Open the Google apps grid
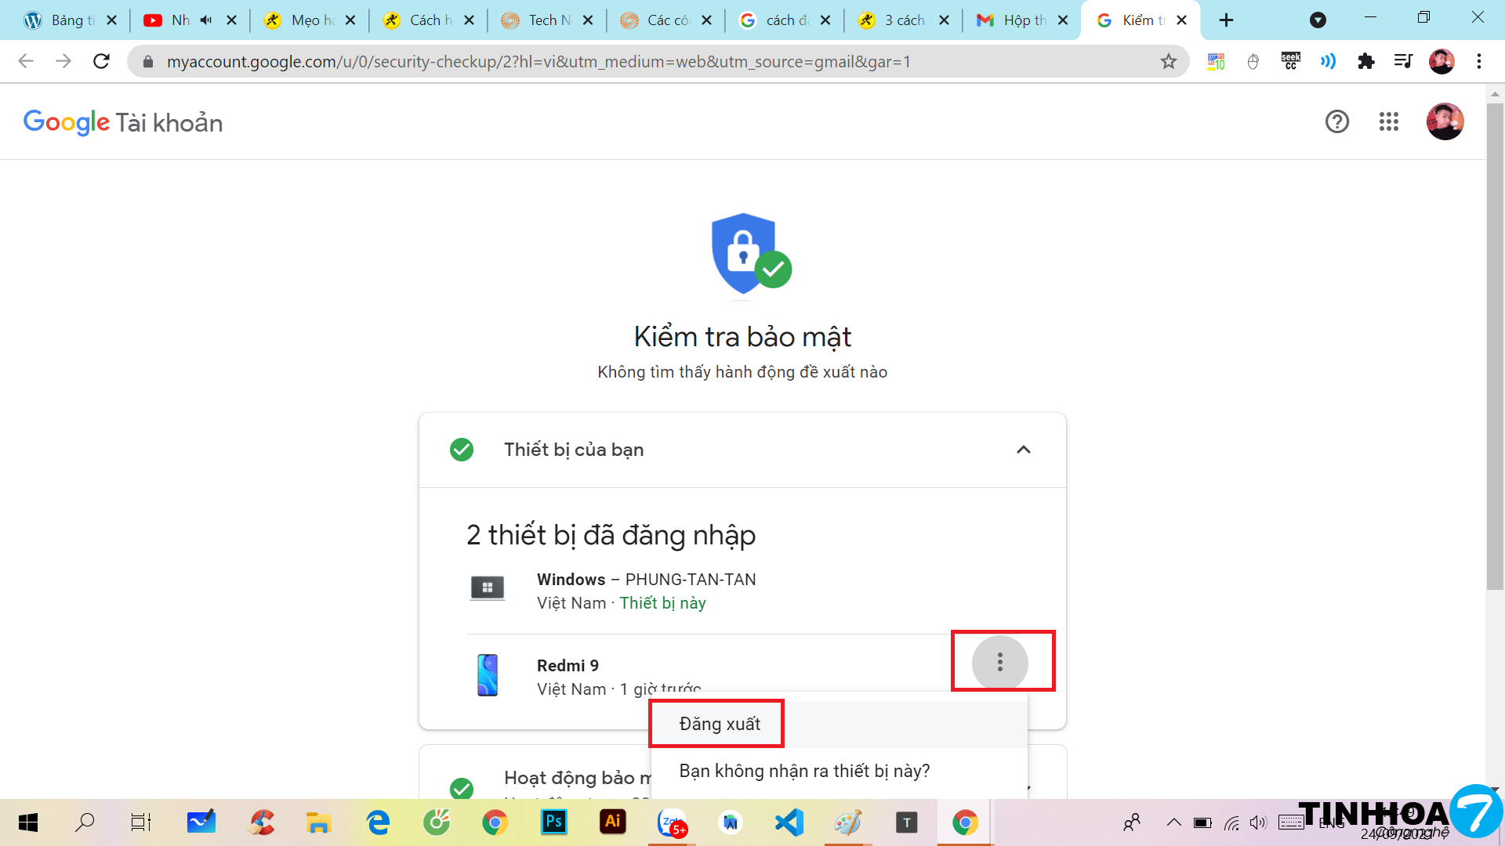This screenshot has width=1505, height=846. click(1389, 121)
